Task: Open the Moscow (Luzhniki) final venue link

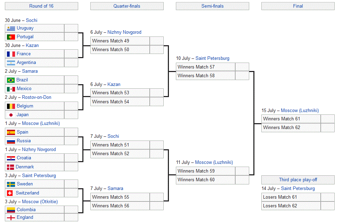Action: [299, 111]
